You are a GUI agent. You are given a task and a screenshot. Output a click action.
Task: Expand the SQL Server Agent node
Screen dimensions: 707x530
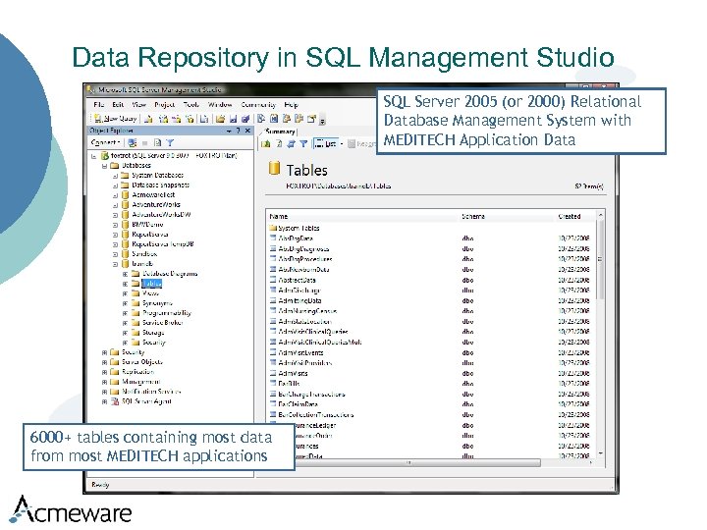coord(104,401)
